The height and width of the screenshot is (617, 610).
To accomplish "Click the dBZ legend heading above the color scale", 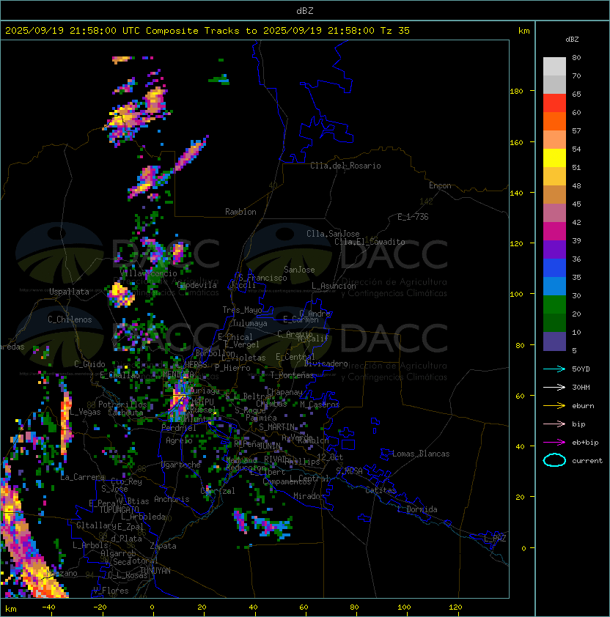I will tap(572, 40).
